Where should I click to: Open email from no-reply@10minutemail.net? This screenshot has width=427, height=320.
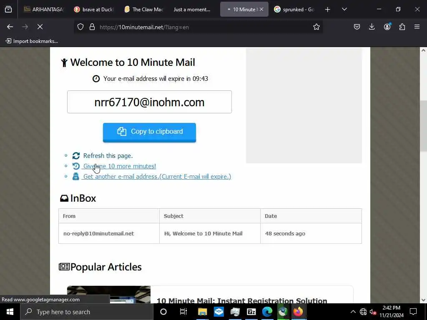[x=98, y=233]
